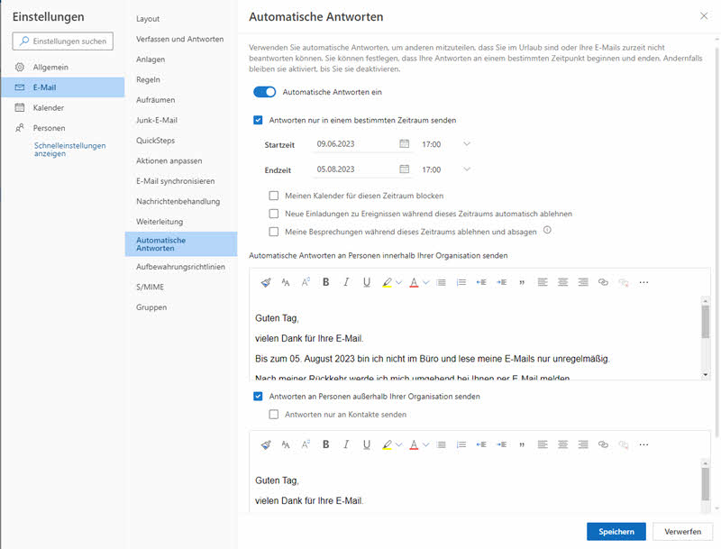Check Meinen Kalender für diesen Zeitraum blocken

pyautogui.click(x=274, y=196)
